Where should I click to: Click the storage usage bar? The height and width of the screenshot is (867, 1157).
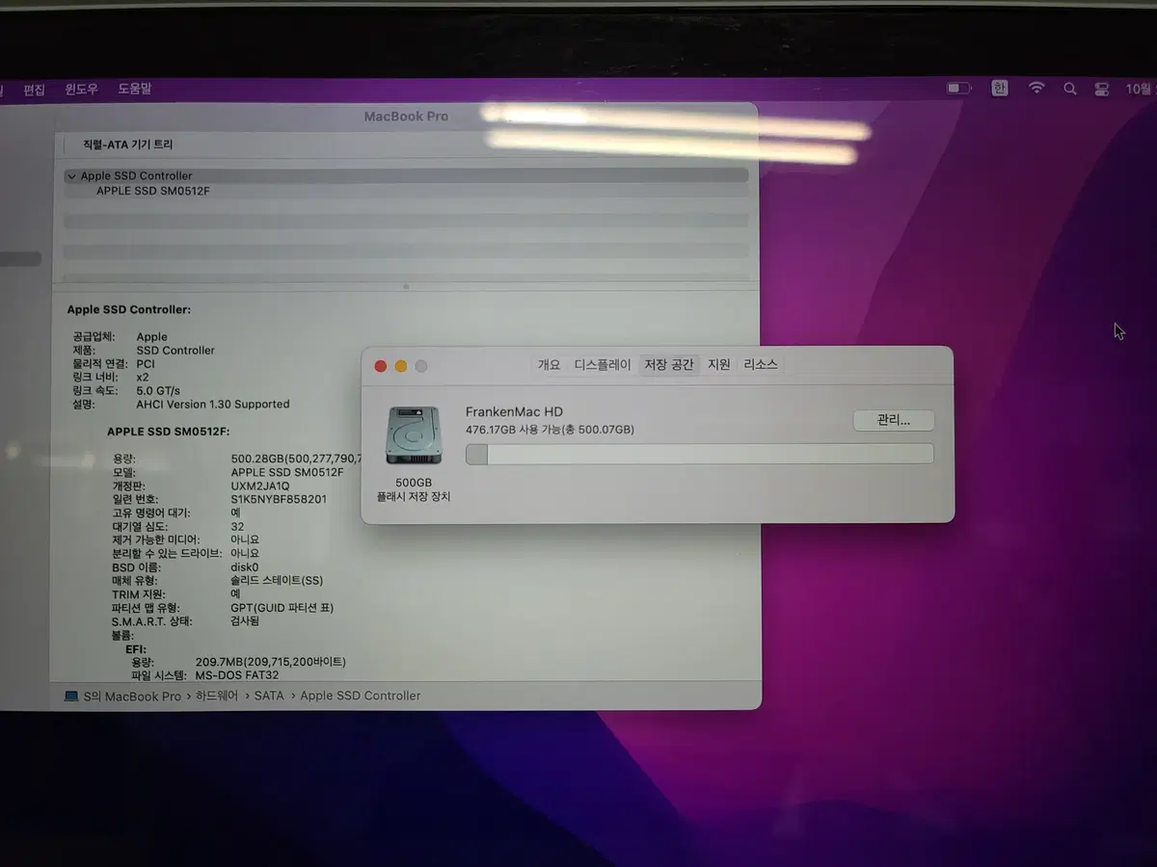tap(700, 454)
